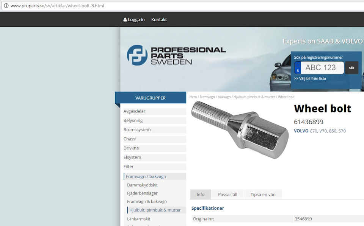364x226 pixels.
Task: Click the Wheel bolt product title
Action: (x=322, y=109)
